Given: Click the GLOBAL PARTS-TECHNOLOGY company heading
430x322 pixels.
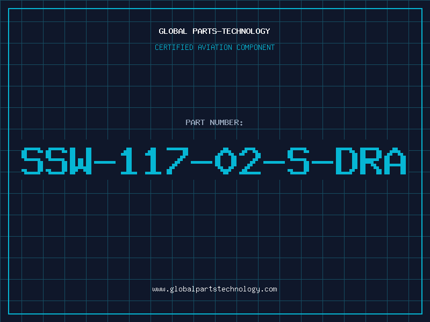Looking at the screenshot, I should 214,31.
